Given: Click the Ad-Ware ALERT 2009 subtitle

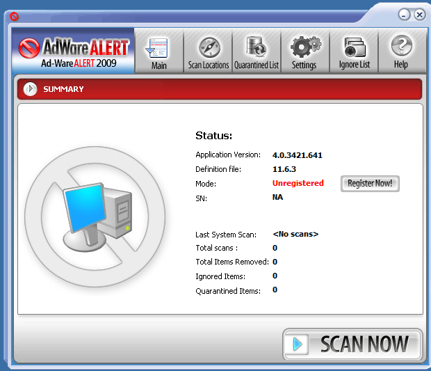Looking at the screenshot, I should pyautogui.click(x=79, y=63).
